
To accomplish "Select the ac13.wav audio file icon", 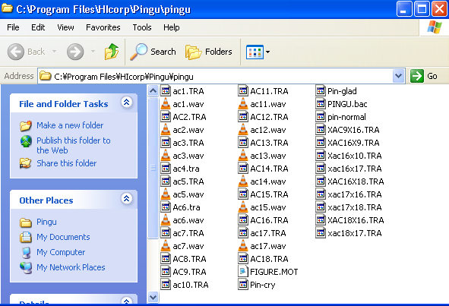I will (243, 156).
